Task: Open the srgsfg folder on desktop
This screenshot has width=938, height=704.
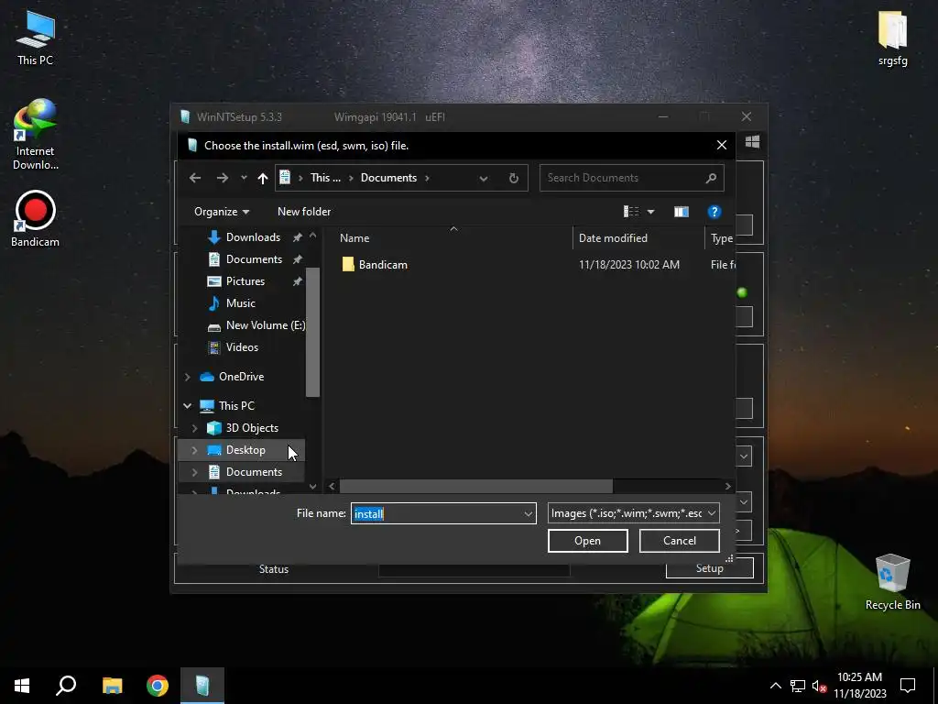Action: point(892,38)
